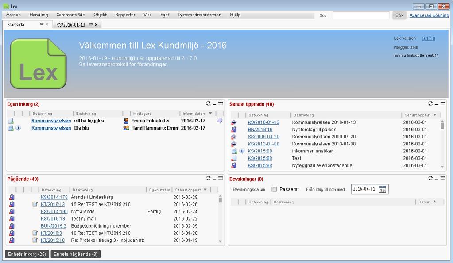Open the KS/2013-01-08 link

pos(263,144)
